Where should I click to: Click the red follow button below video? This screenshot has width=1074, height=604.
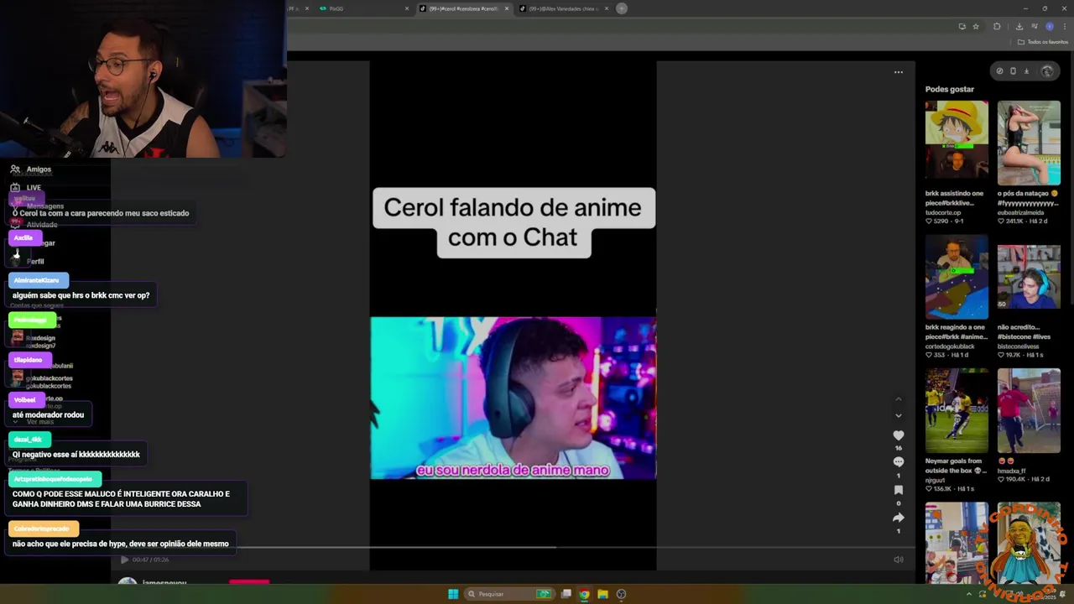(249, 581)
